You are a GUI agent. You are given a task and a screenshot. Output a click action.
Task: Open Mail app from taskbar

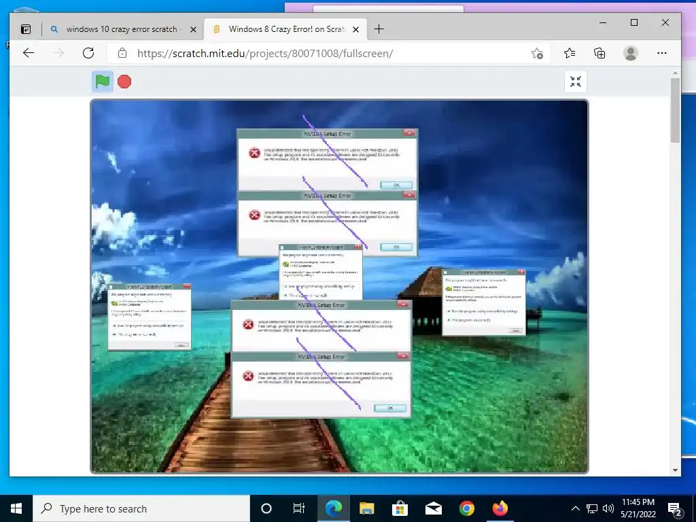[433, 508]
